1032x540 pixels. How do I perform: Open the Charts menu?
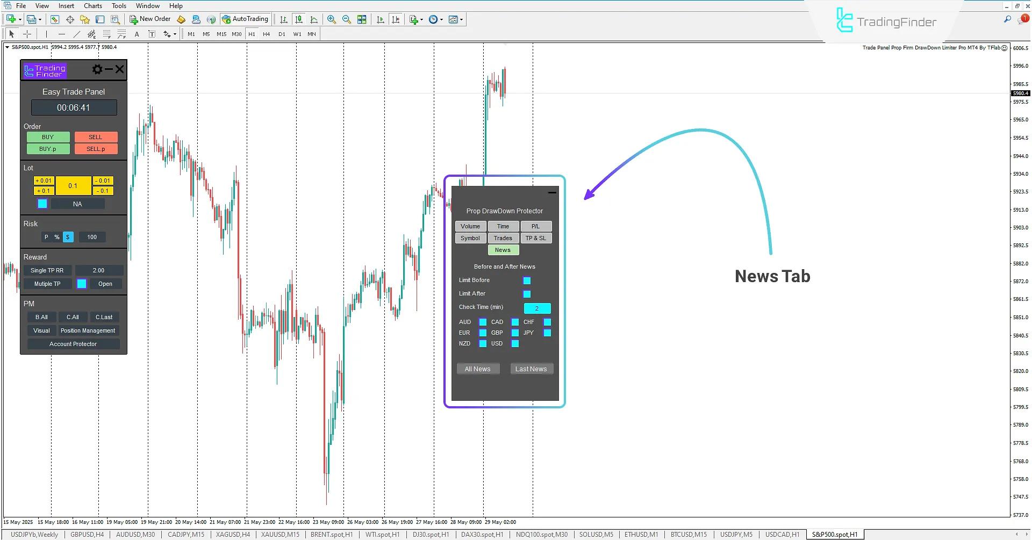tap(92, 6)
